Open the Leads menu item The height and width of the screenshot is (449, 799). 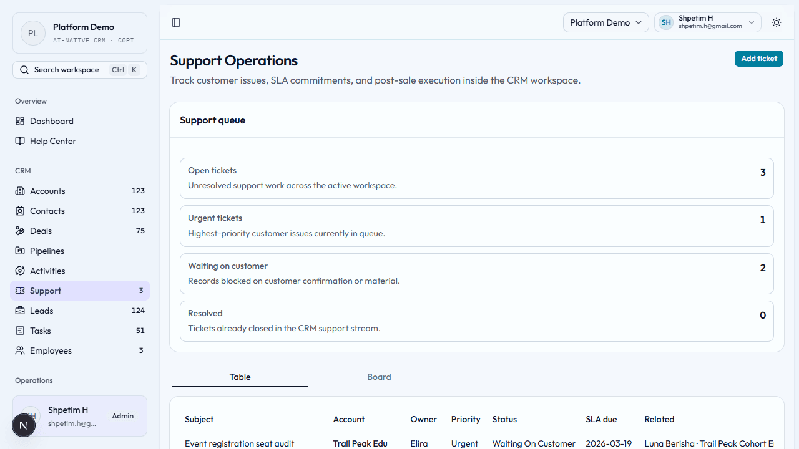(x=42, y=311)
